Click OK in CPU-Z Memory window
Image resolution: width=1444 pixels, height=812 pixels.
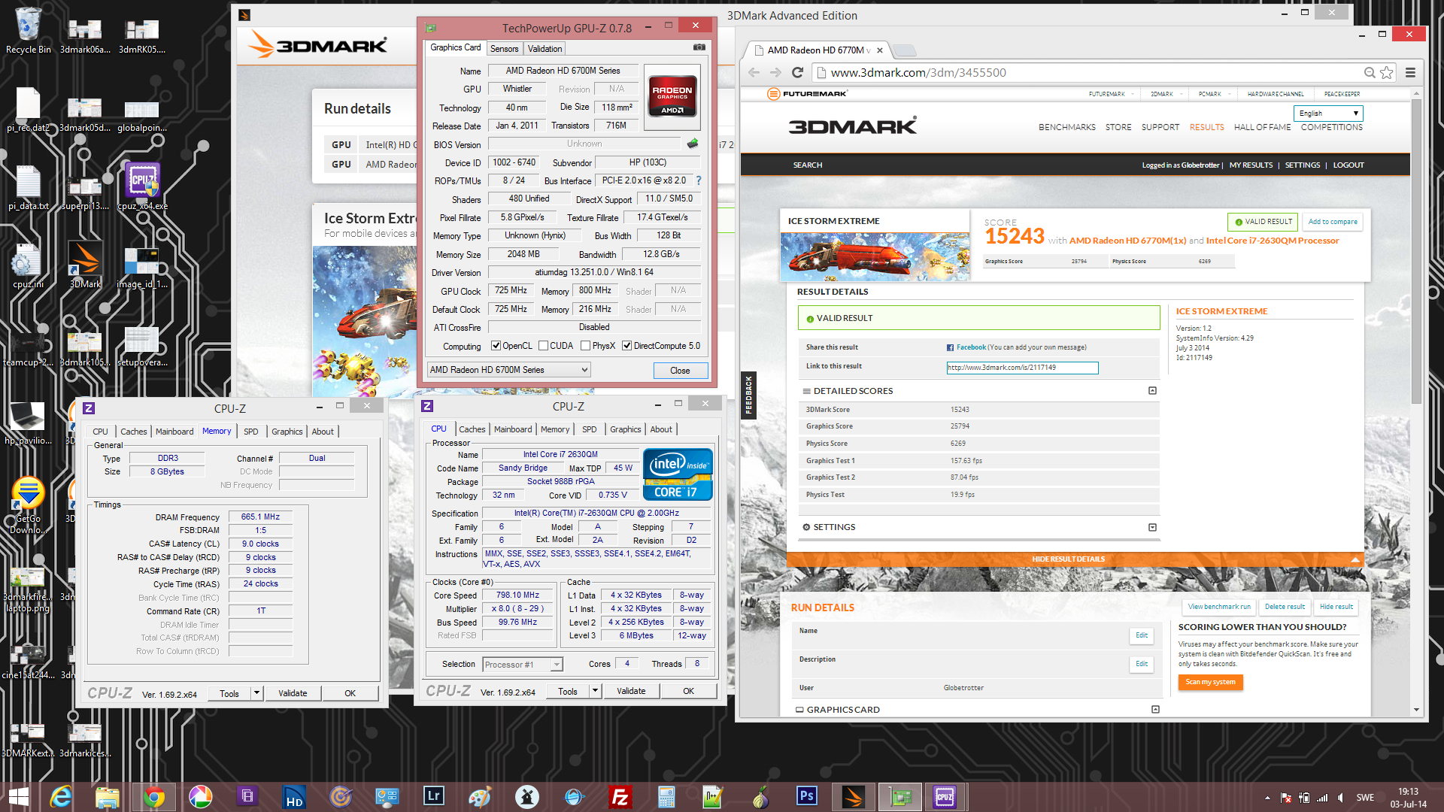click(x=350, y=693)
